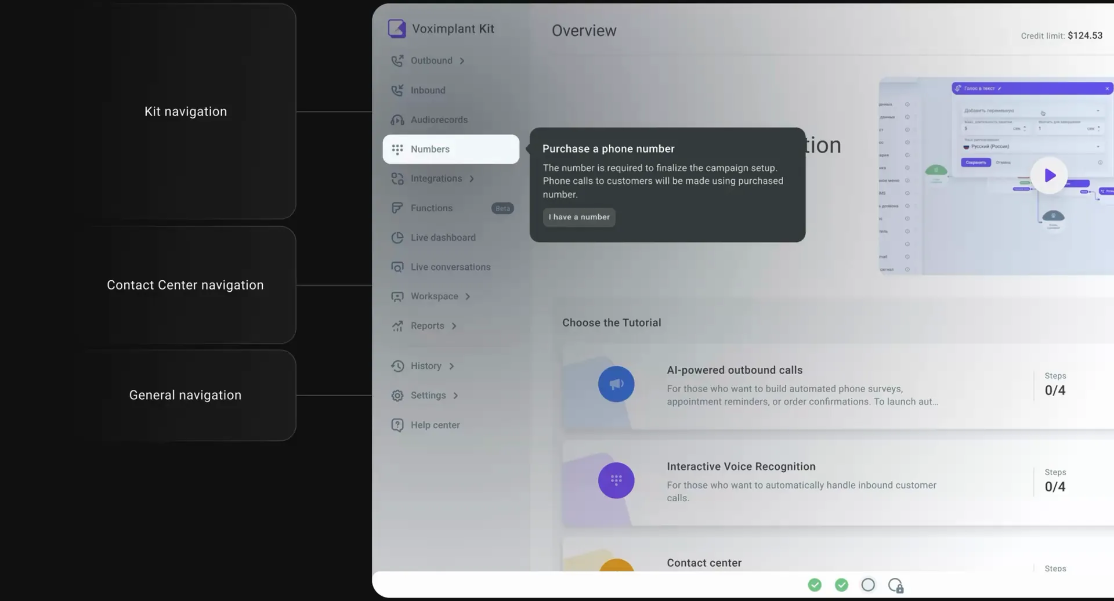Play the overview tutorial video
Viewport: 1114px width, 601px height.
(x=1049, y=175)
